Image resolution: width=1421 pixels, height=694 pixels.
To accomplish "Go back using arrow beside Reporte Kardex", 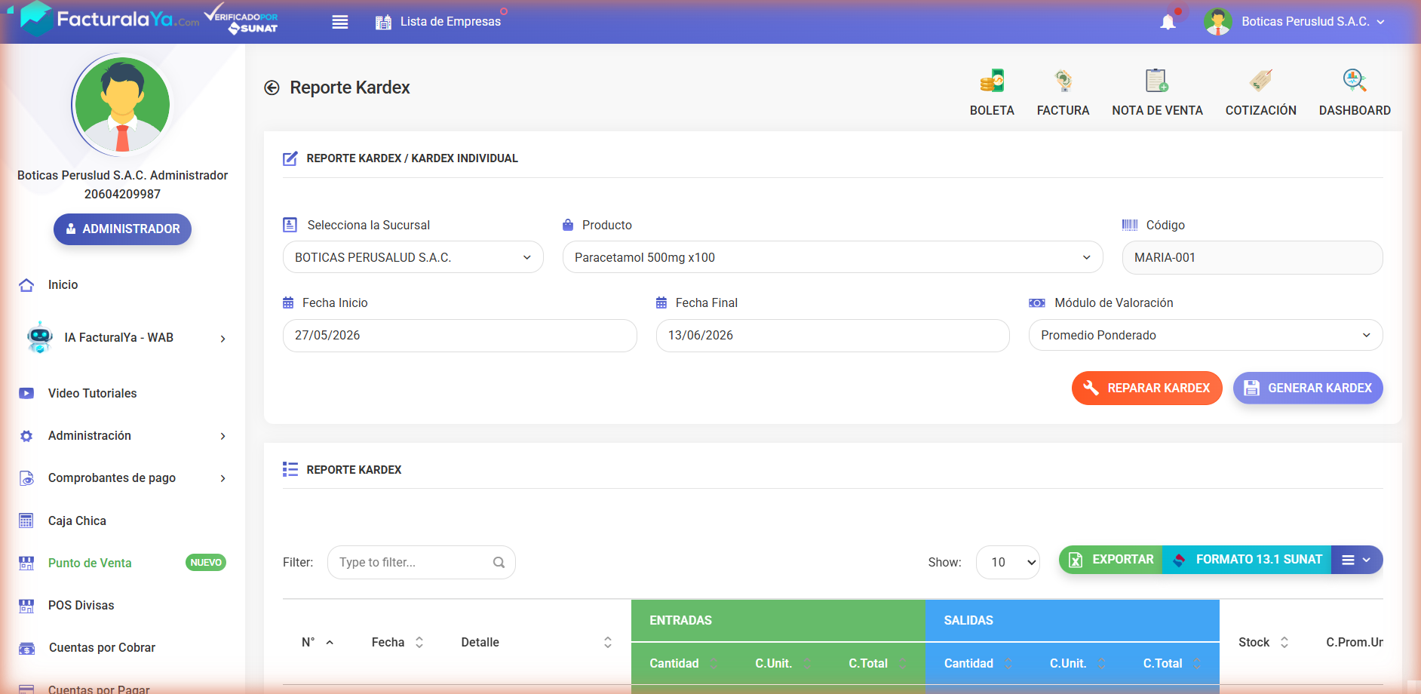I will [x=272, y=88].
